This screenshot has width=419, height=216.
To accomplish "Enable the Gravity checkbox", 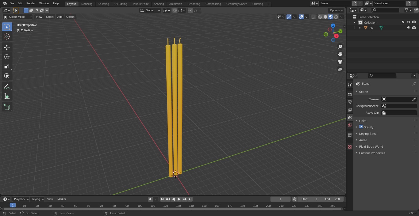I will point(361,127).
